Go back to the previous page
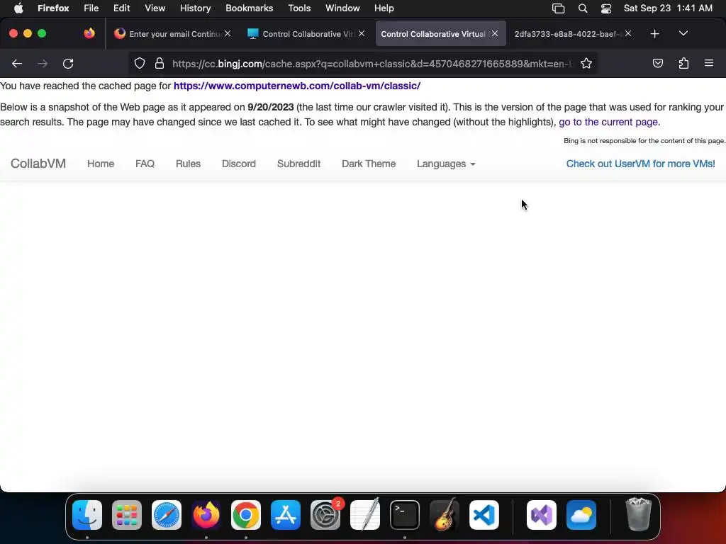 [17, 64]
